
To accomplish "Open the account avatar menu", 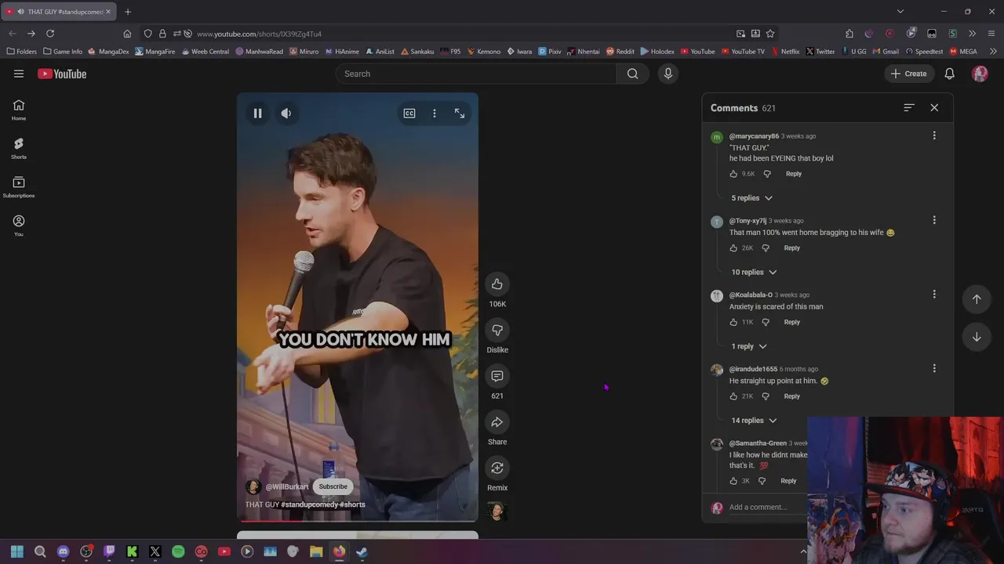I will [980, 74].
